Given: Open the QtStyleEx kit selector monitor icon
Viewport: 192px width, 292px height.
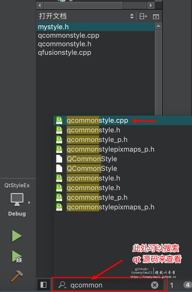Looking at the screenshot, I should [x=17, y=199].
